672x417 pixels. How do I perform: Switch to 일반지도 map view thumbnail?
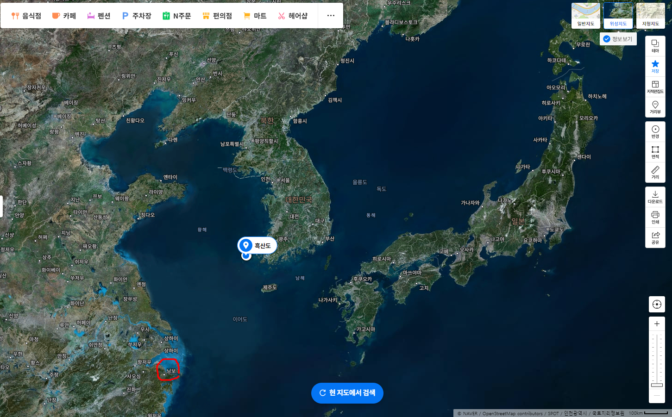(x=586, y=15)
